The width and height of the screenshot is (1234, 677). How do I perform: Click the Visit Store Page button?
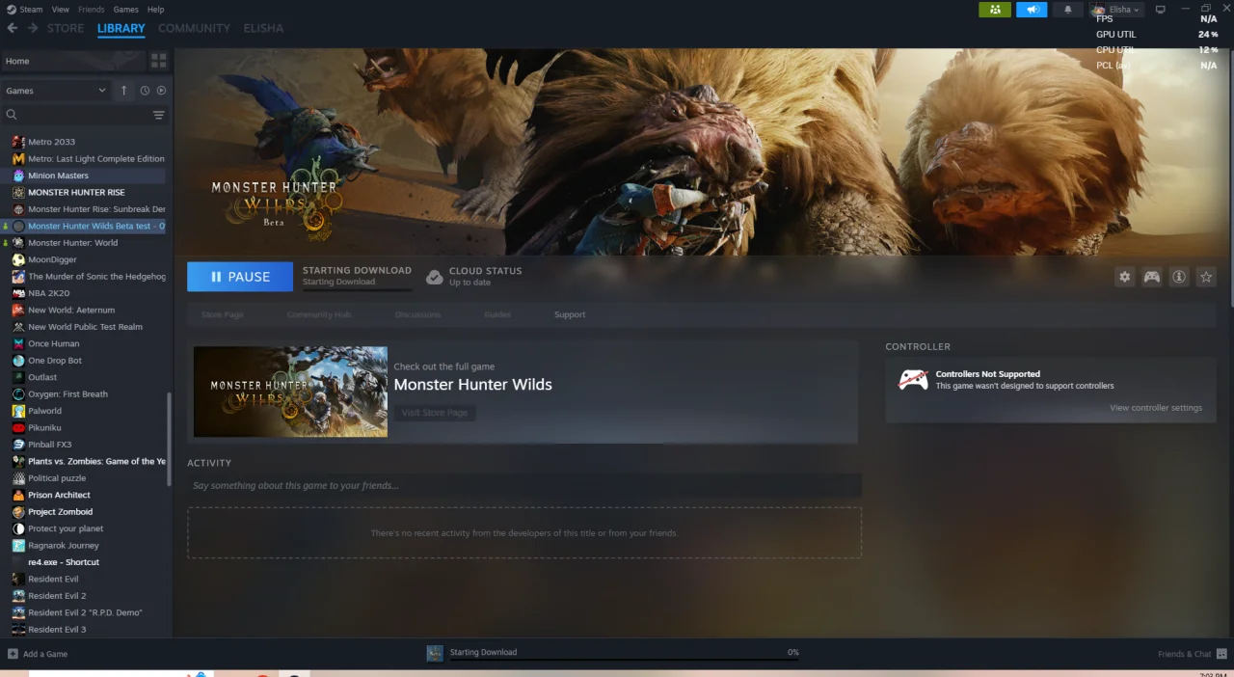(435, 413)
